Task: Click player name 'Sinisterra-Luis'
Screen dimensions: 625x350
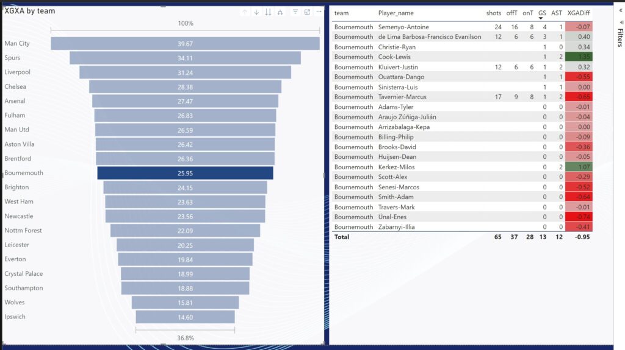Action: (x=398, y=86)
